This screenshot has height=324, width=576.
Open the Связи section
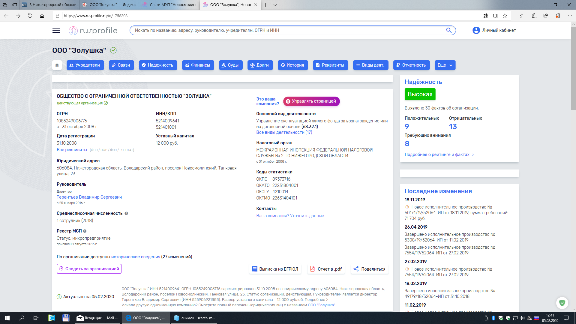click(x=121, y=65)
